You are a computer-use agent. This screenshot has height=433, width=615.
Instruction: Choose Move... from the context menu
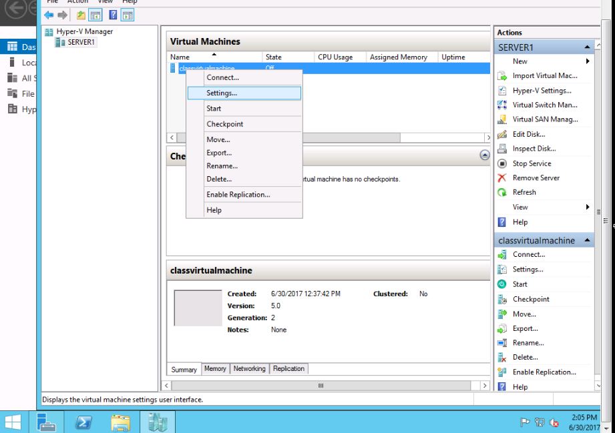click(x=244, y=139)
